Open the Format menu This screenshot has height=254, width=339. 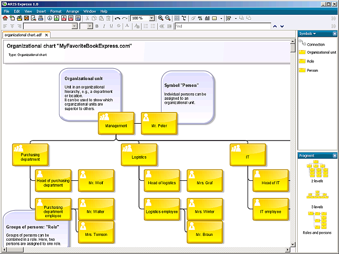(56, 11)
